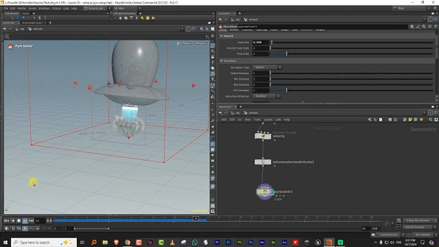
Task: Click the Tools menu in network editor
Action: pyautogui.click(x=257, y=119)
